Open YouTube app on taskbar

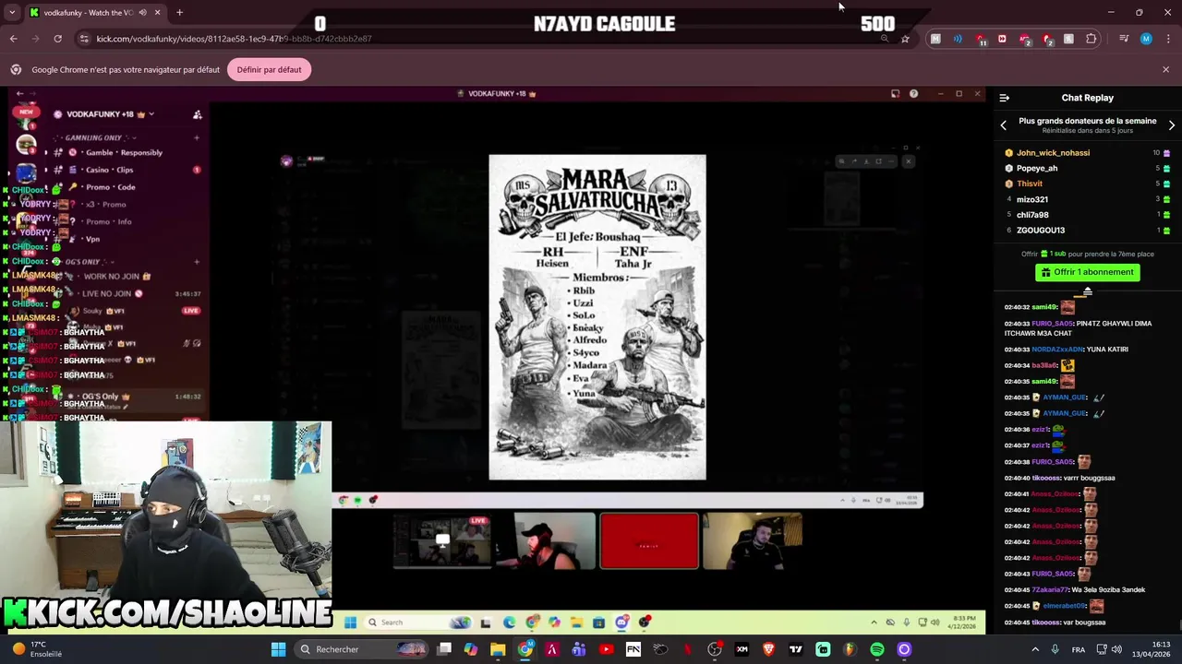(606, 649)
